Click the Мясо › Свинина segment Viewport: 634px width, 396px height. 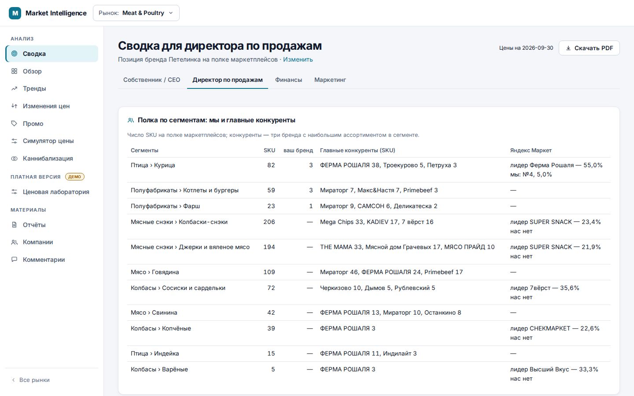[154, 312]
